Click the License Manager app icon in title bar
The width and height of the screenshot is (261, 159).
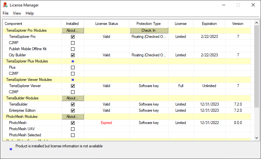coord(5,5)
